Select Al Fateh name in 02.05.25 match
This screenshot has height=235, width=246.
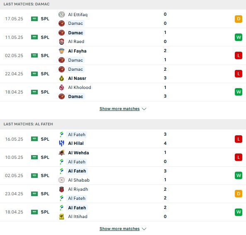[x=77, y=171]
